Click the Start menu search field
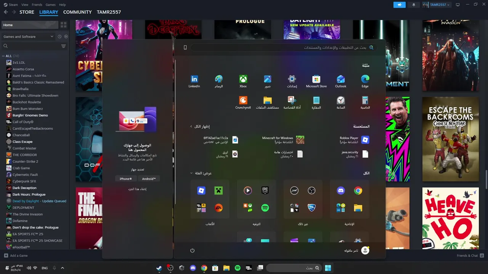Viewport: 488px width, 274px height. coord(283,48)
